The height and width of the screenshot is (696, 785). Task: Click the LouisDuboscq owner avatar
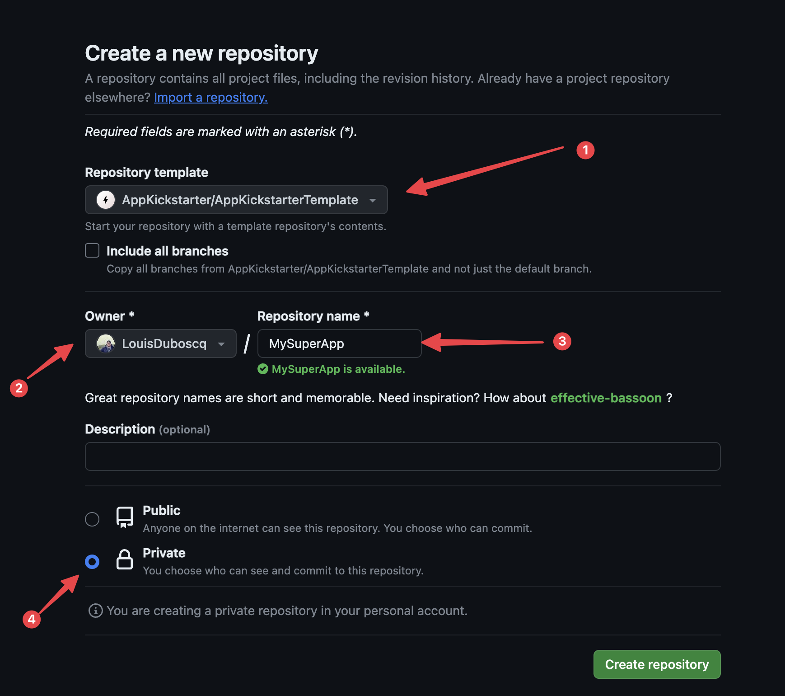(106, 343)
